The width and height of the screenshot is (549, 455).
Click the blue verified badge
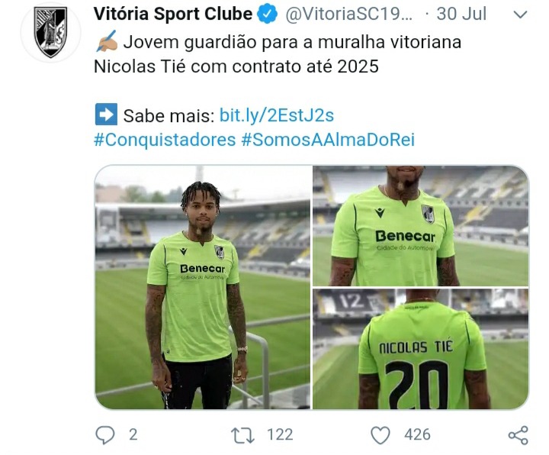point(268,14)
